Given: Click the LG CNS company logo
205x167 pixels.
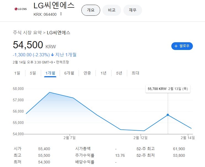Looking at the screenshot, I should [x=21, y=9].
